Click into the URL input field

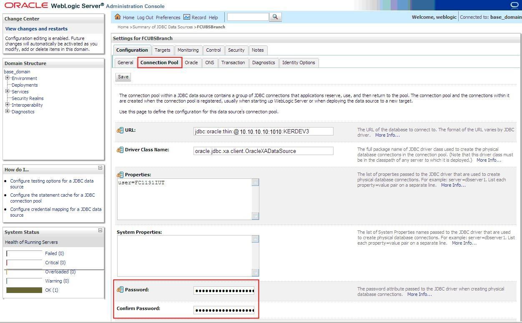[x=264, y=131]
